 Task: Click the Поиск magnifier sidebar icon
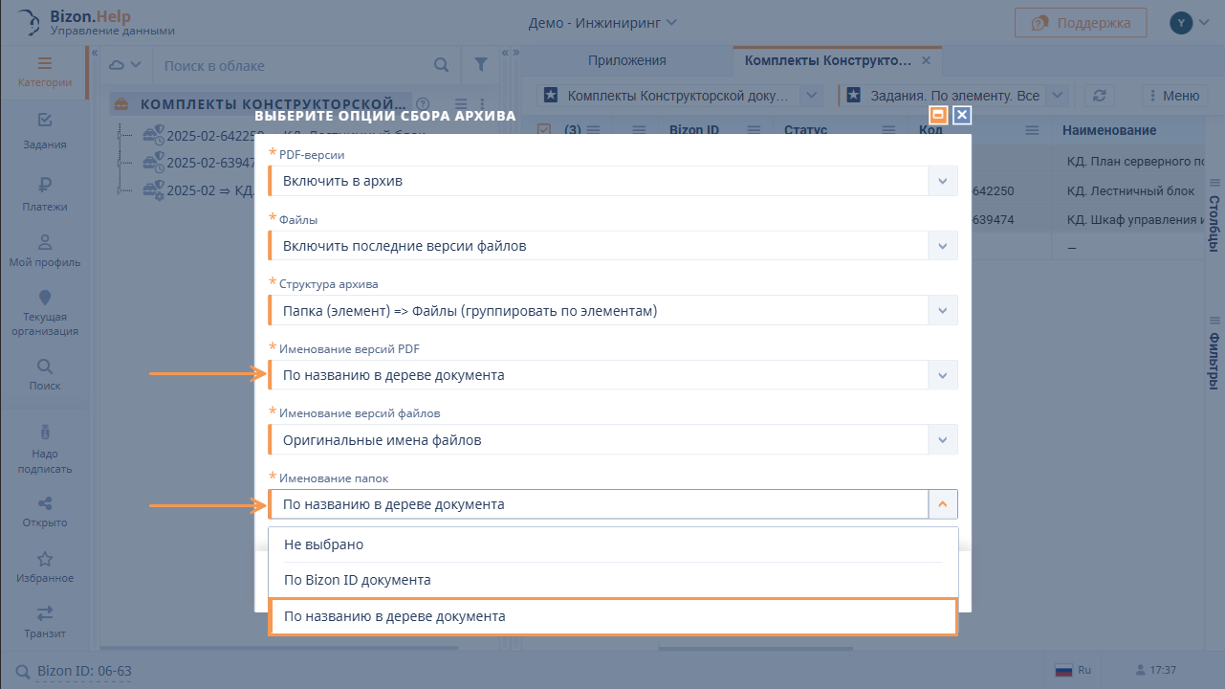[x=45, y=367]
